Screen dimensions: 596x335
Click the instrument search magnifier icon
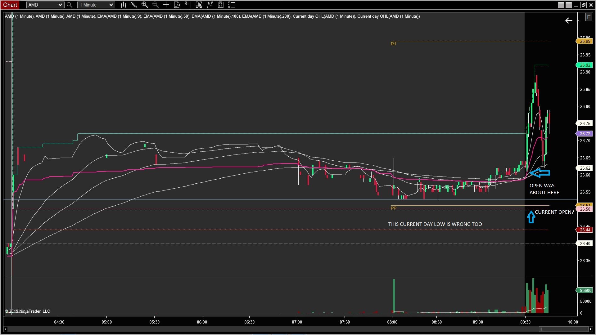(70, 5)
